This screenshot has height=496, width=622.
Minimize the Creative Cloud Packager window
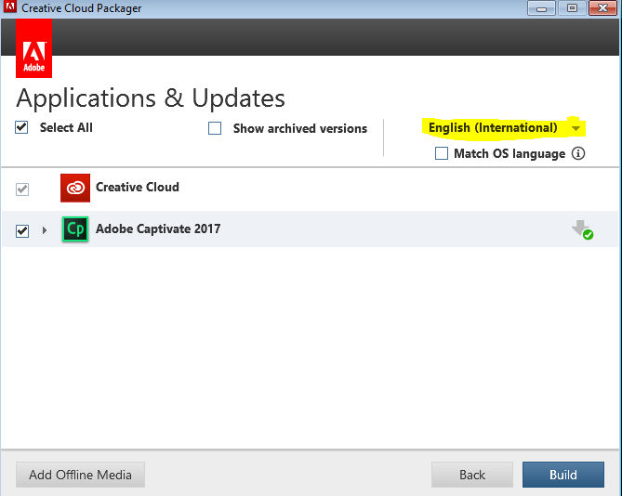(x=541, y=8)
